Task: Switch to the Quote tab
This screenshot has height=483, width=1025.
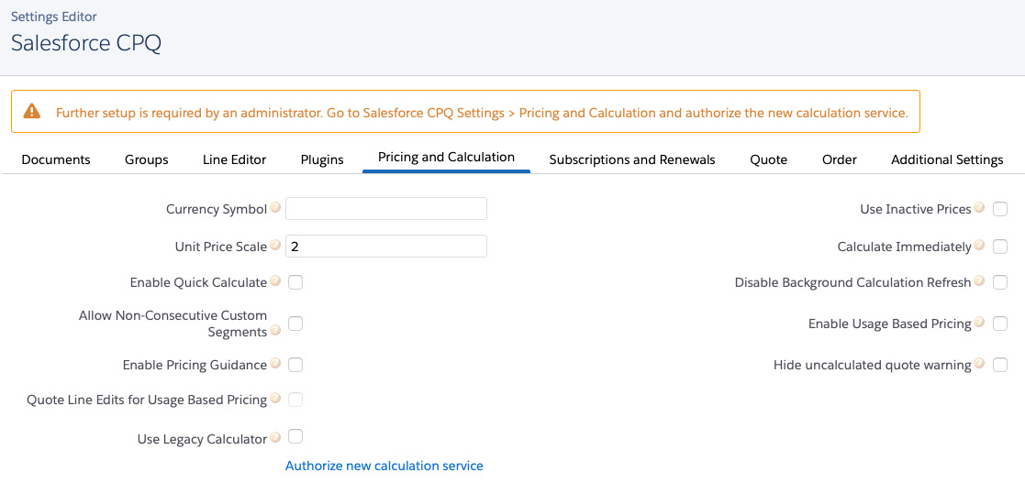Action: tap(769, 159)
